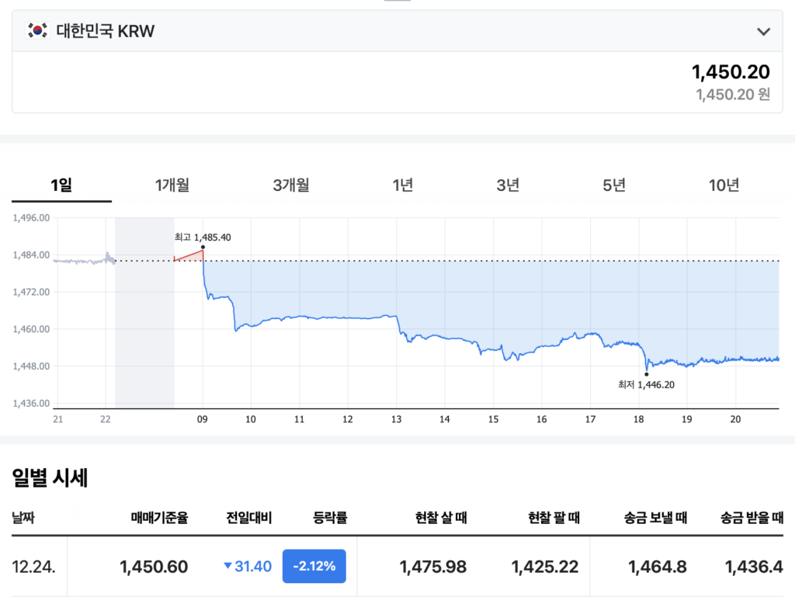Click the 최저 1,446.20 low point marker
Screen dimensions: 795x597
[x=646, y=374]
